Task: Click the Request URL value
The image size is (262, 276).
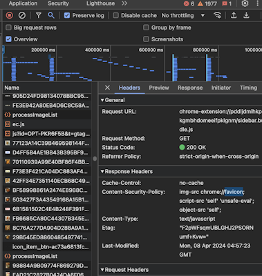Action: coord(221,120)
